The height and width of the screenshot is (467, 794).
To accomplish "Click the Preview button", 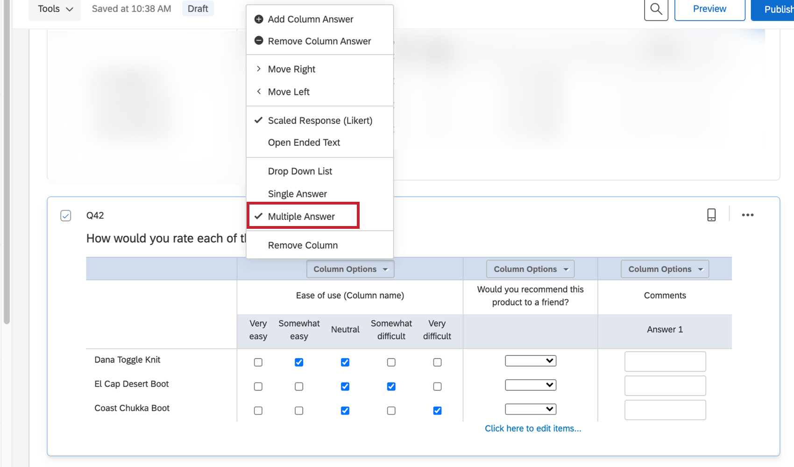I will tap(709, 8).
